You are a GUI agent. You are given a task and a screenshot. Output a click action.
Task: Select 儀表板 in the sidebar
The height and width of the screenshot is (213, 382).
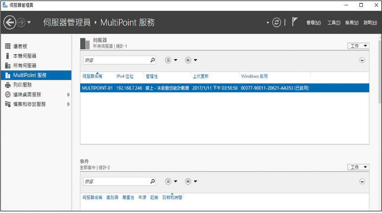tap(36, 46)
